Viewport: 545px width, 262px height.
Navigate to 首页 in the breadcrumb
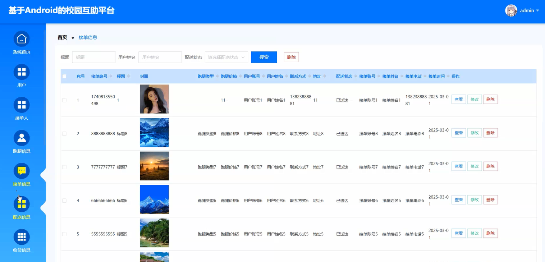coord(62,37)
